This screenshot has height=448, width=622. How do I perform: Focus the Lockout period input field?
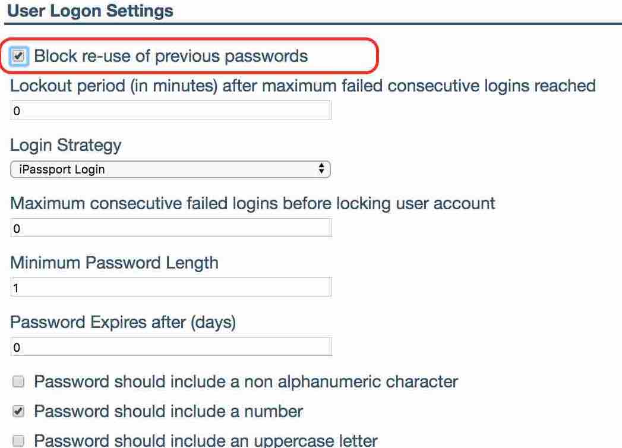(171, 111)
